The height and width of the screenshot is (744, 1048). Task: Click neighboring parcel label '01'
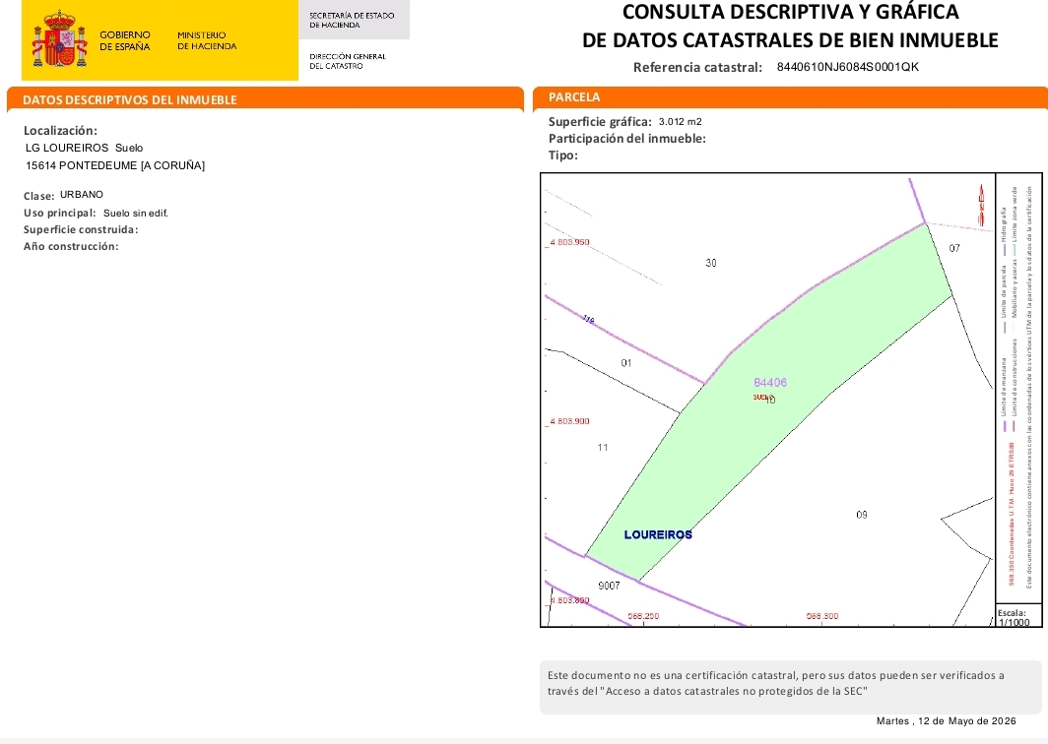pos(626,363)
